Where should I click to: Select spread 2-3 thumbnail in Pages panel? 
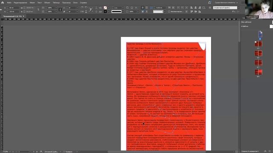click(258, 44)
